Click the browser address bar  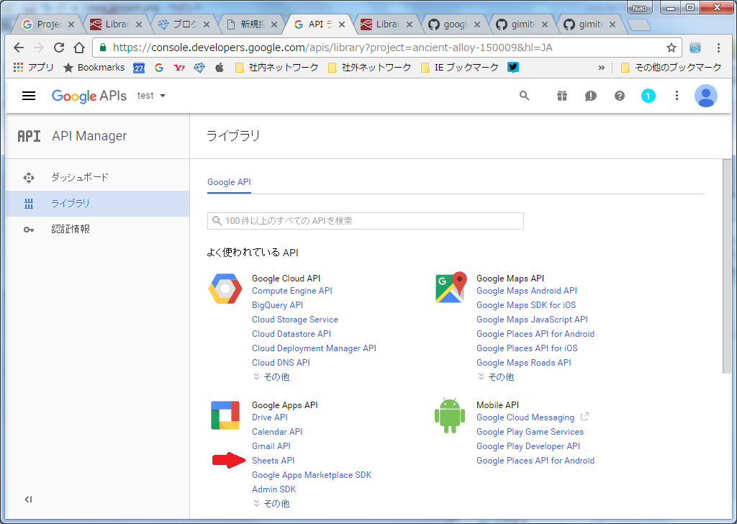386,48
